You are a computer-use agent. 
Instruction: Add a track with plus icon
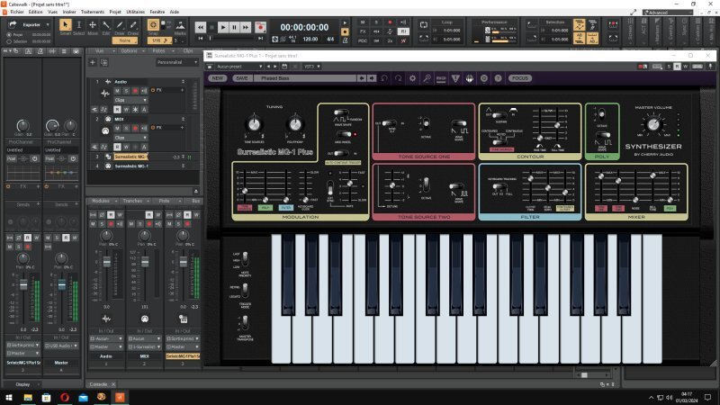pos(93,62)
